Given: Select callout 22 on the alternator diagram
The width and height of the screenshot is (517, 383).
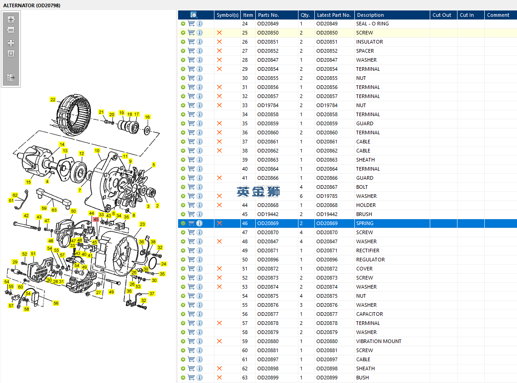Looking at the screenshot, I should 53,100.
